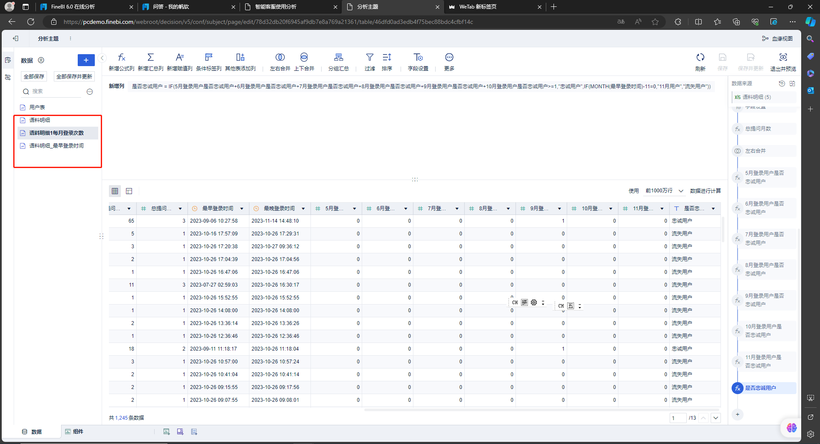The image size is (820, 444).
Task: Click the 全部保存 button
Action: [x=34, y=76]
